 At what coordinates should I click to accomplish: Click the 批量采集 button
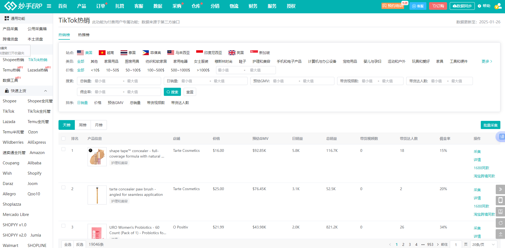point(491,125)
